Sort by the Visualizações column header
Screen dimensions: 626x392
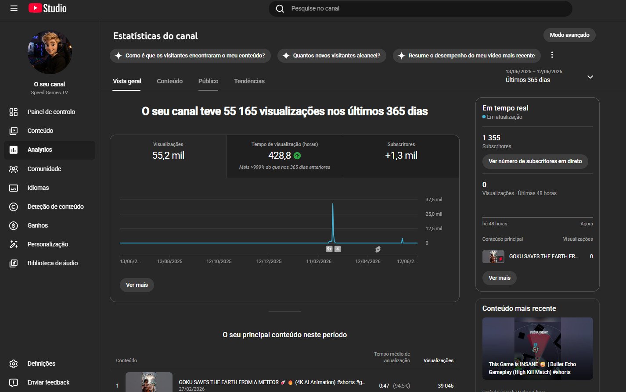[x=438, y=360]
